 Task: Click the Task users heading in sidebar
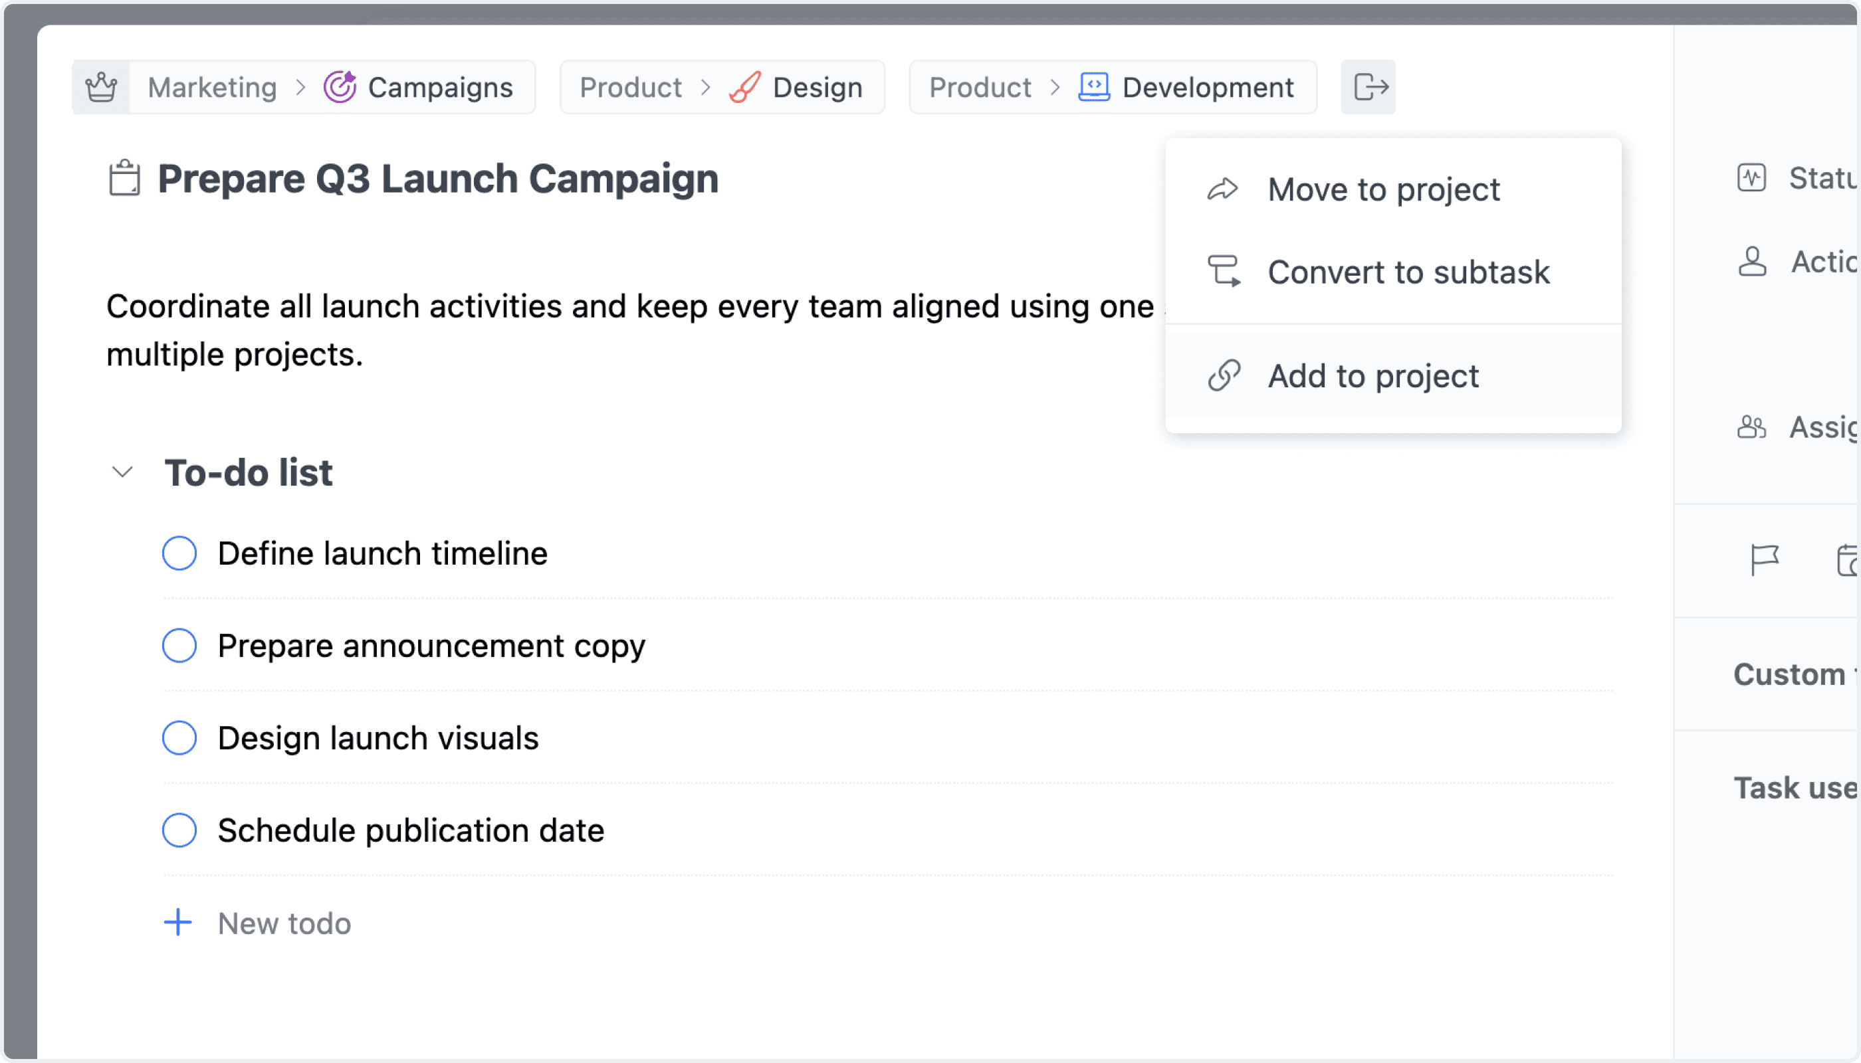[x=1795, y=789]
